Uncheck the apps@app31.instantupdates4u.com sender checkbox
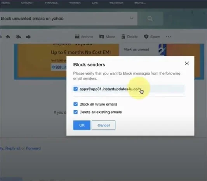The width and height of the screenshot is (207, 181). pos(75,89)
